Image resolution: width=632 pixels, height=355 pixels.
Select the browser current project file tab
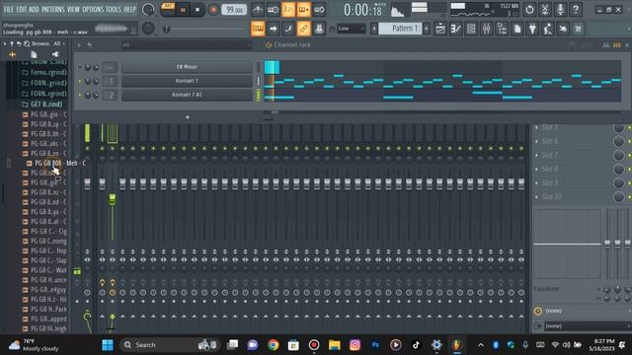[x=34, y=54]
